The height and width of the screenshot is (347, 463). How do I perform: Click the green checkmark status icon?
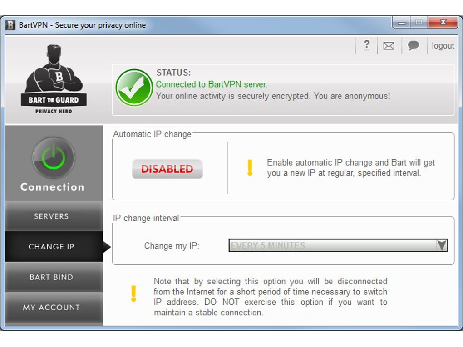[x=134, y=88]
